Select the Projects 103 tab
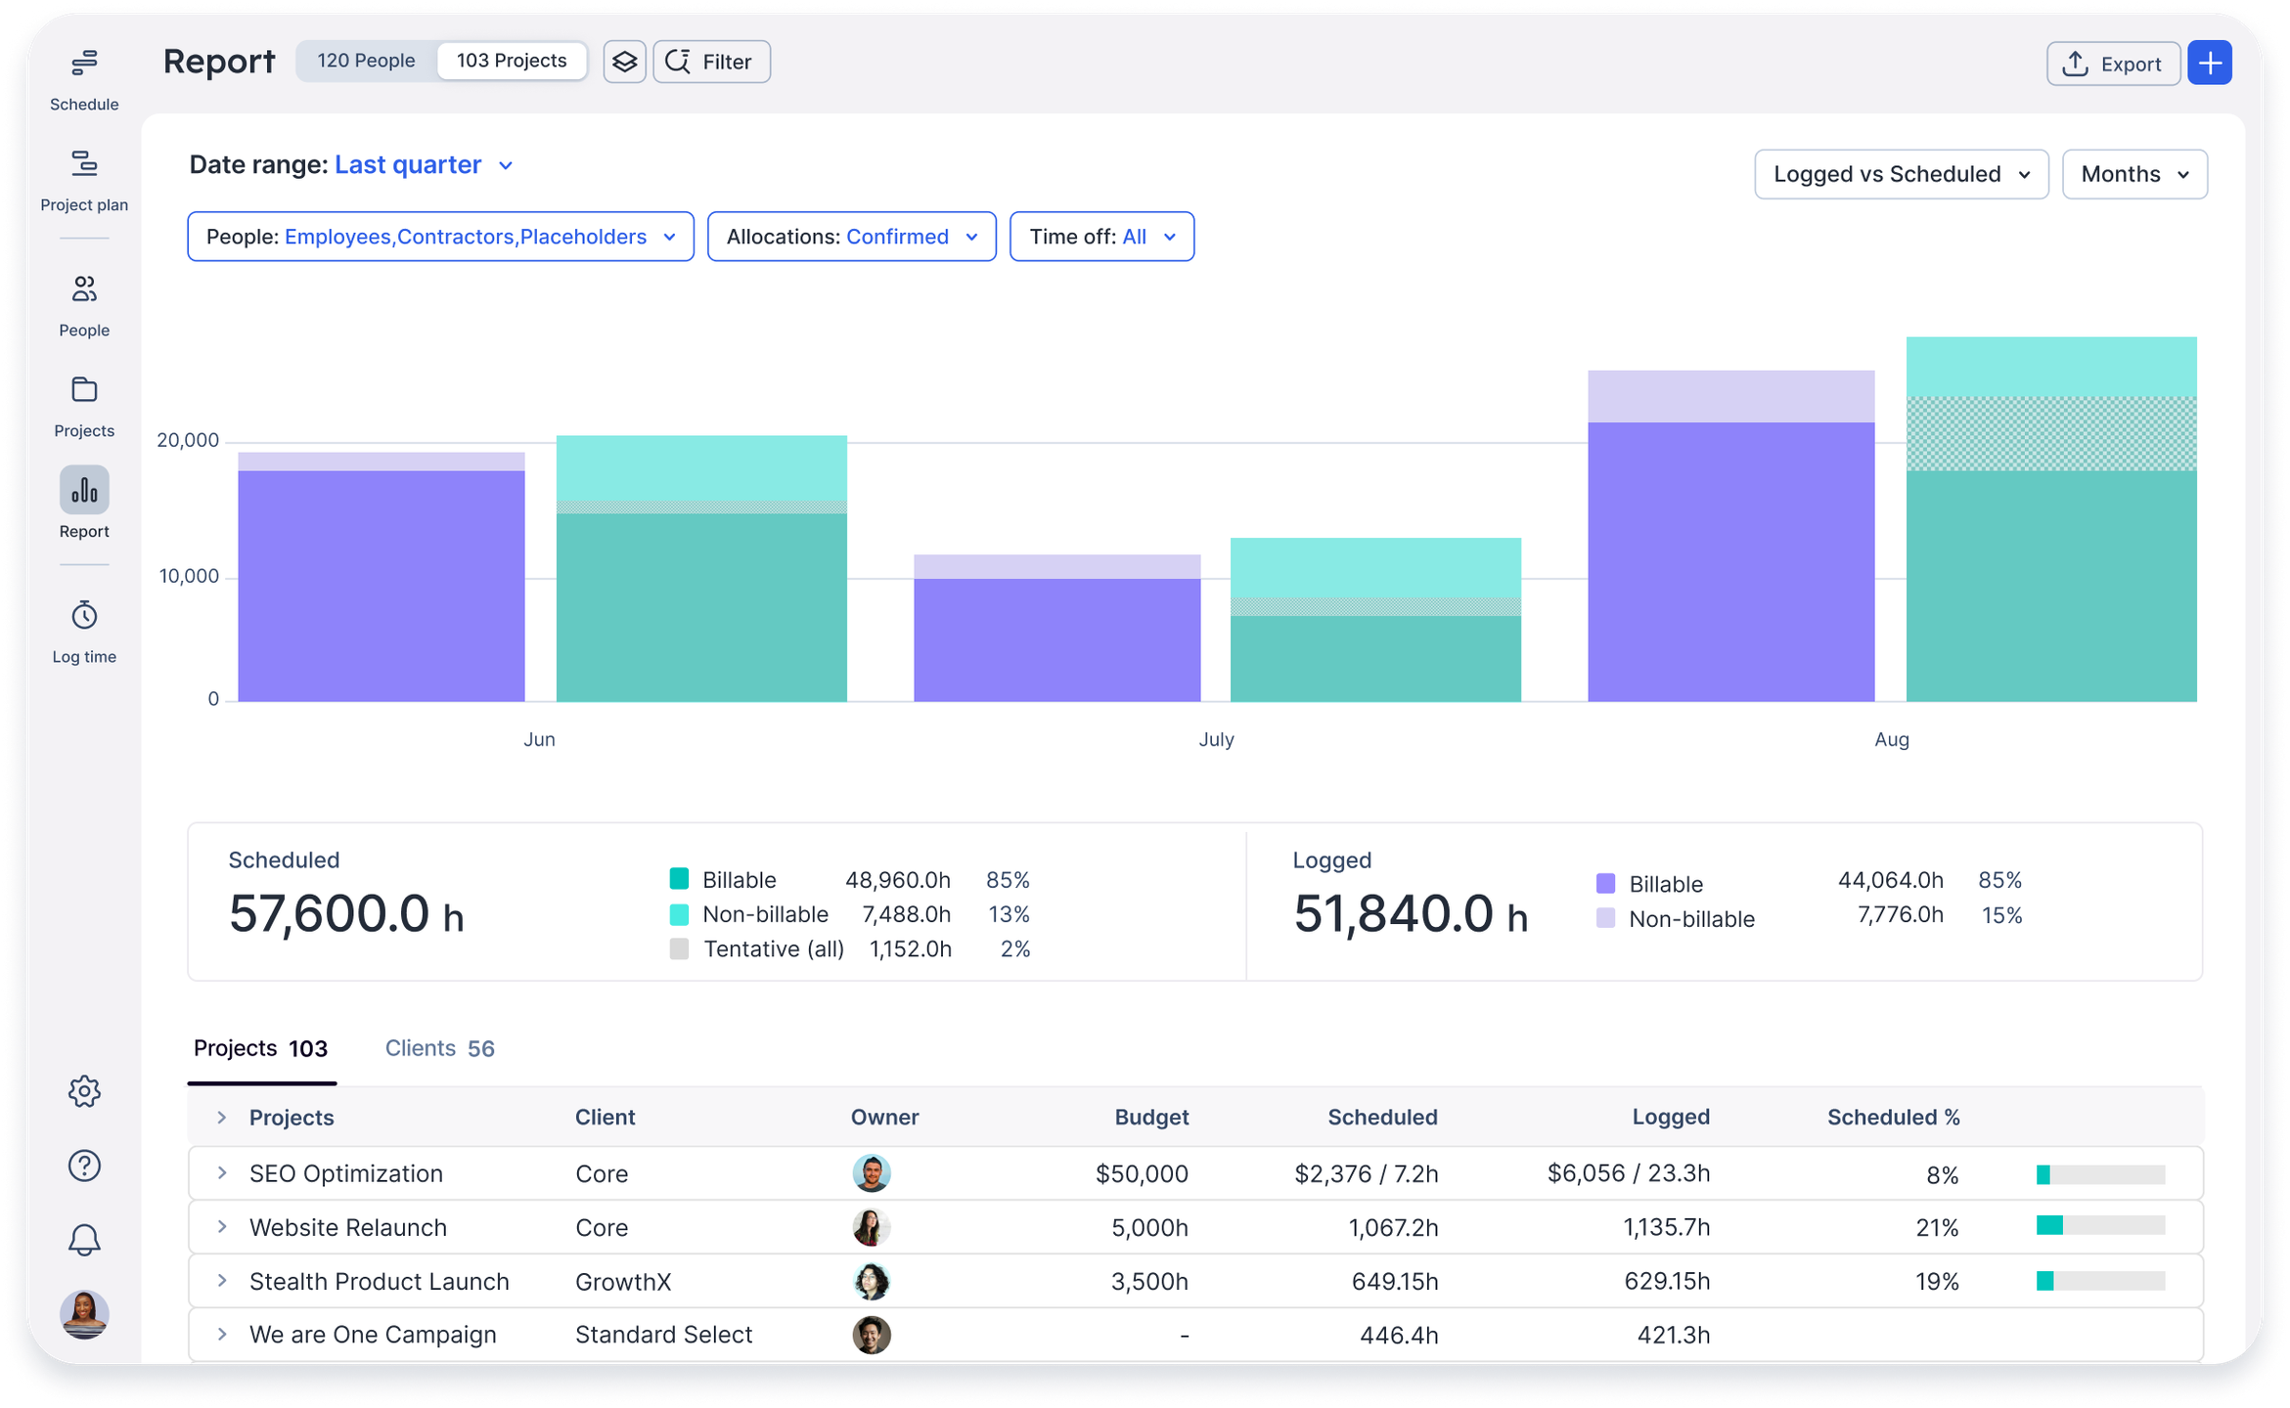 260,1048
